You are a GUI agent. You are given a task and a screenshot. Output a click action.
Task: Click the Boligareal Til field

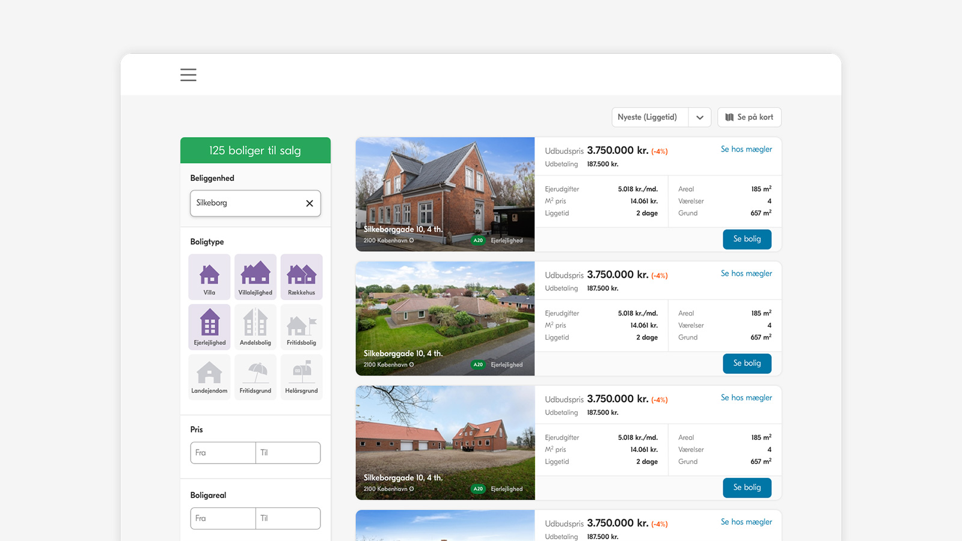click(288, 518)
